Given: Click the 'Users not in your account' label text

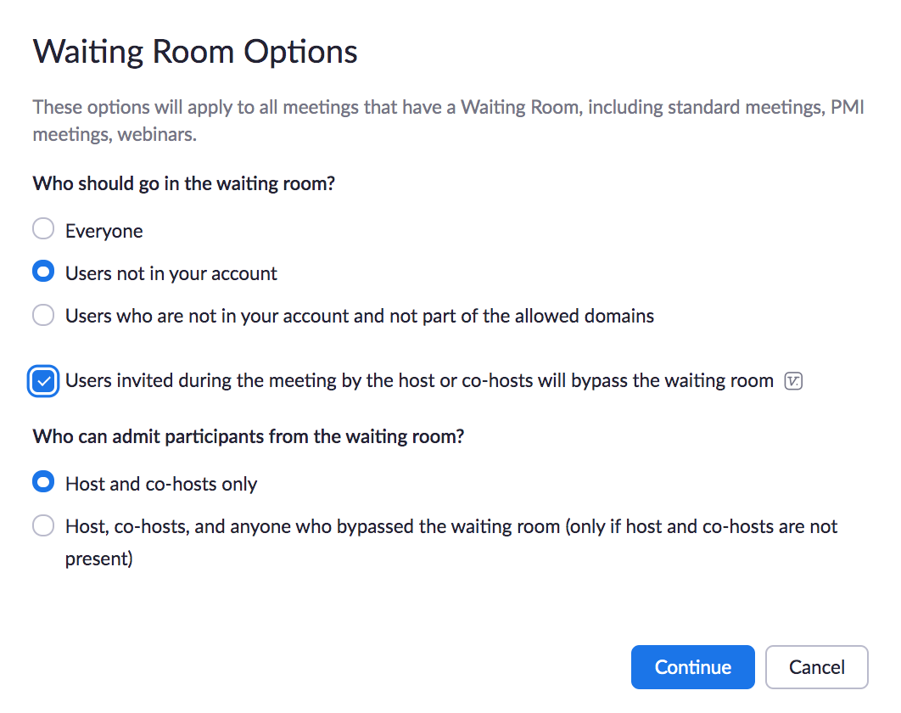Looking at the screenshot, I should tap(171, 273).
